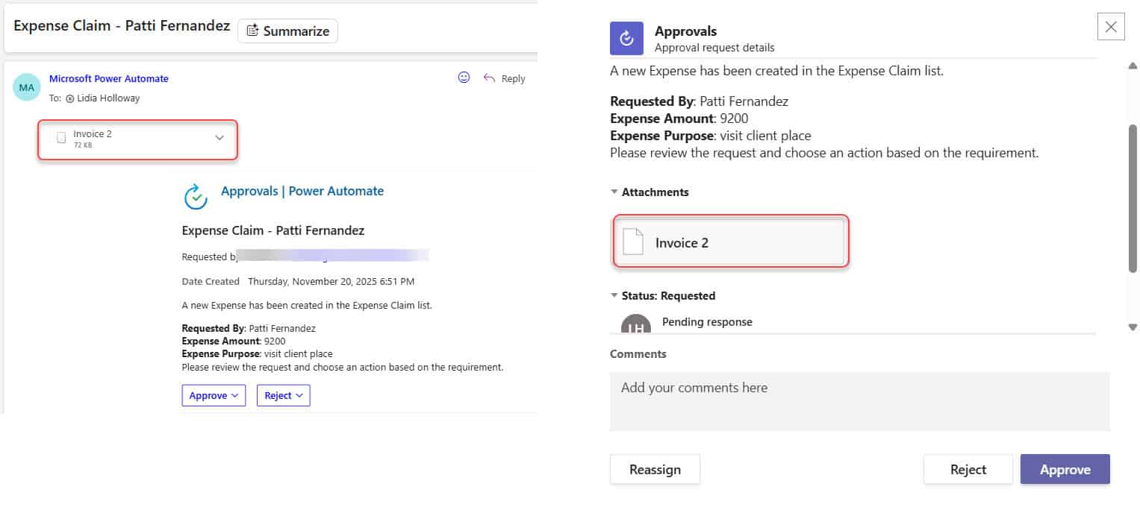Select the MA sender avatar

coord(26,87)
